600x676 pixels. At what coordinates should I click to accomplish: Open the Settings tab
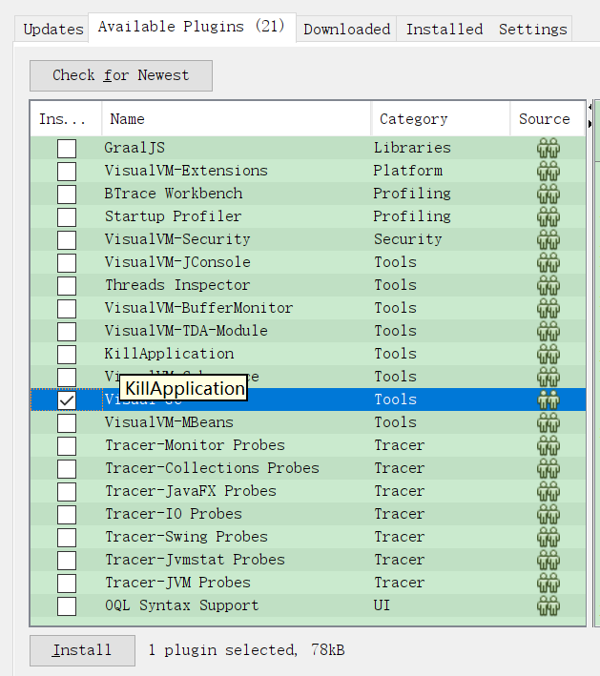tap(532, 30)
